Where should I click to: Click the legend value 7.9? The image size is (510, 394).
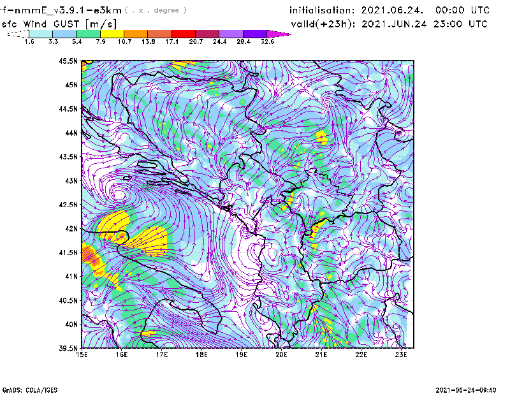click(101, 41)
